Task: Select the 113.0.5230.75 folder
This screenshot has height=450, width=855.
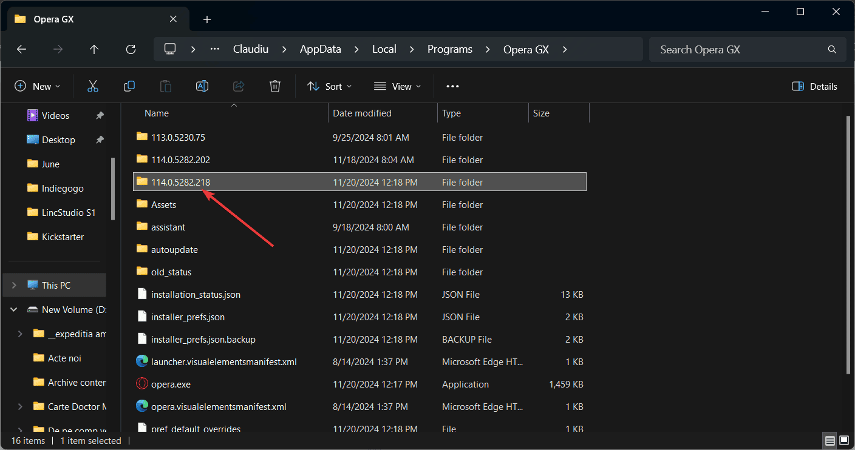Action: click(x=359, y=138)
